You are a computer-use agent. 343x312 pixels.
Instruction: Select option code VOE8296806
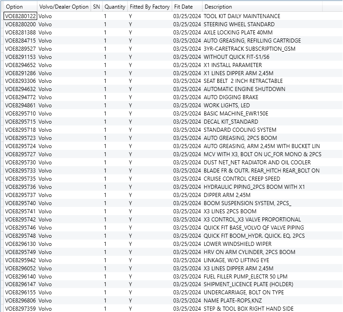20,301
